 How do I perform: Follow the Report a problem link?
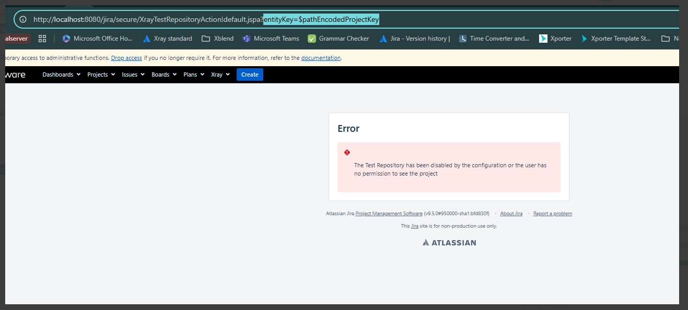552,214
